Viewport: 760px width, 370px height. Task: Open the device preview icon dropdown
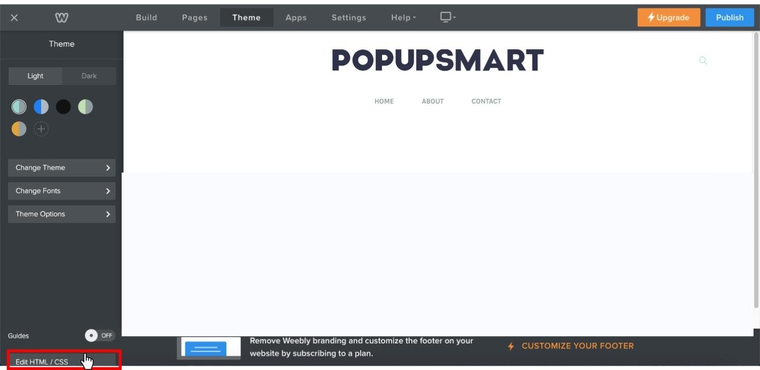(448, 17)
